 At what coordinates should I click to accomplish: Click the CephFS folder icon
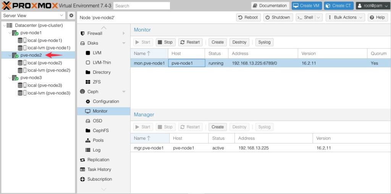(88, 130)
